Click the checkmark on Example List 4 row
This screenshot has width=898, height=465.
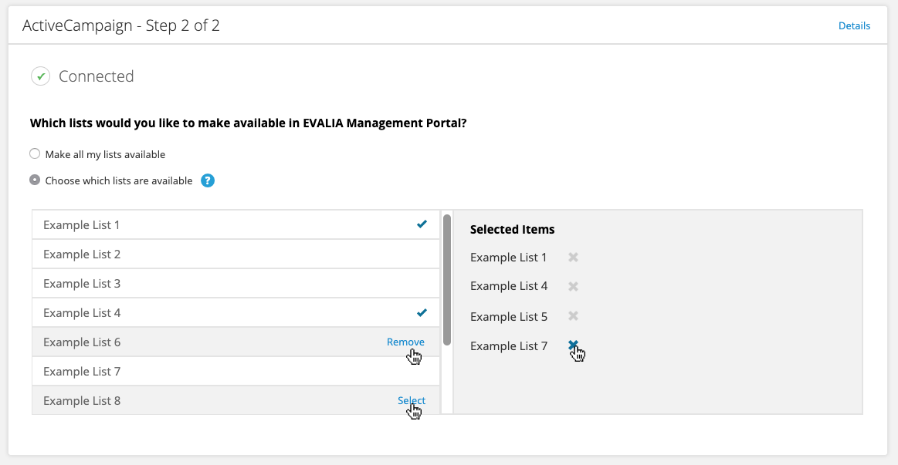click(422, 312)
